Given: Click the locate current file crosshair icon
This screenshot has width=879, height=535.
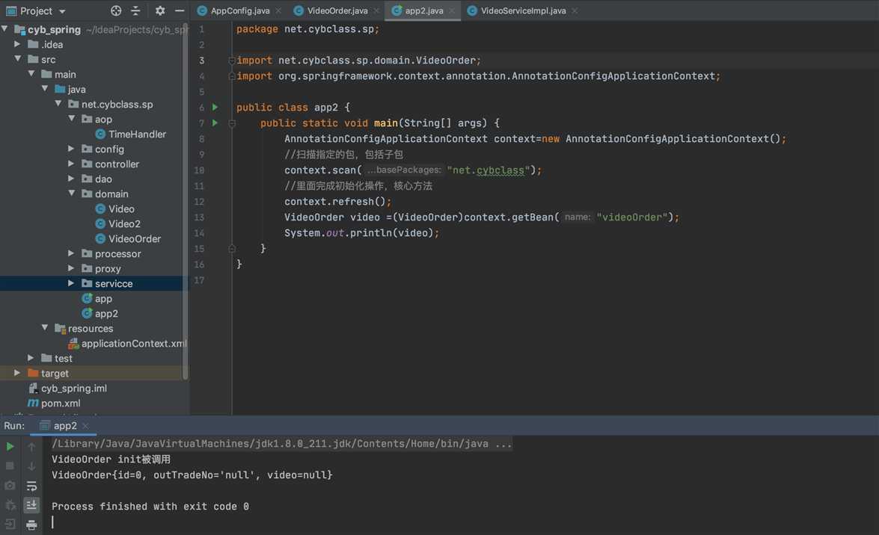Looking at the screenshot, I should click(x=116, y=10).
